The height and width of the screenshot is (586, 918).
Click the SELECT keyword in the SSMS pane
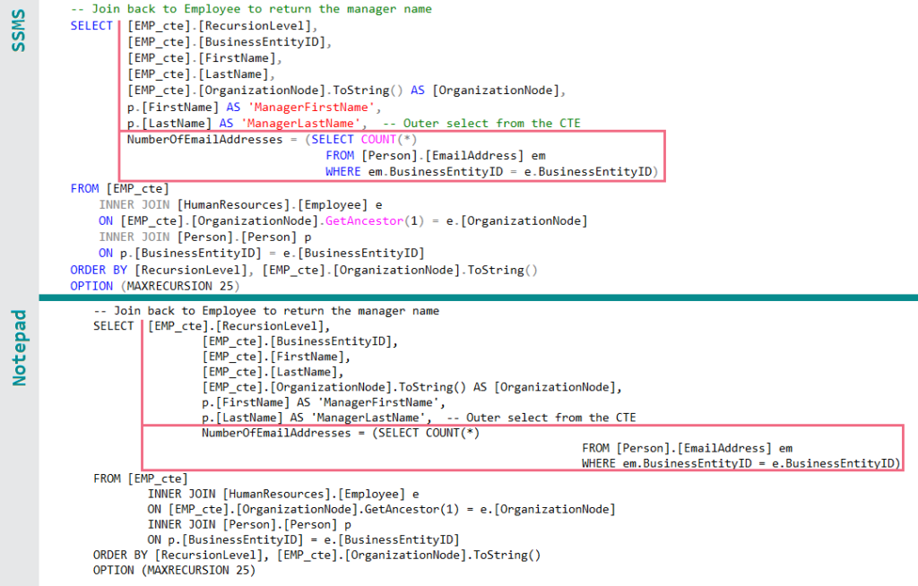[91, 26]
